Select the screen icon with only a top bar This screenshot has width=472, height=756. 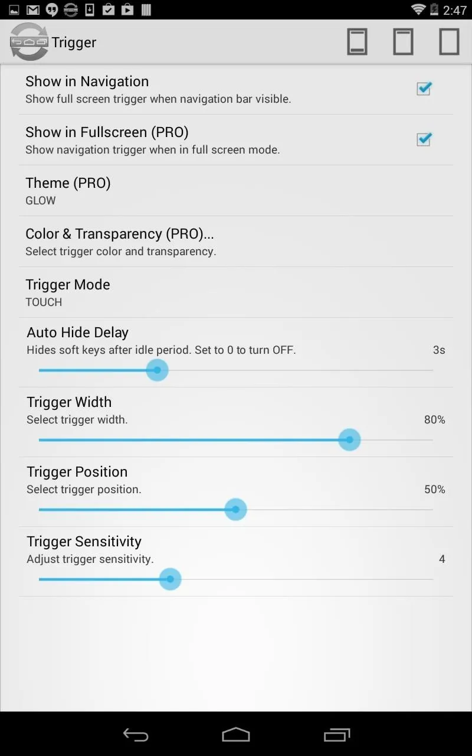pos(403,42)
